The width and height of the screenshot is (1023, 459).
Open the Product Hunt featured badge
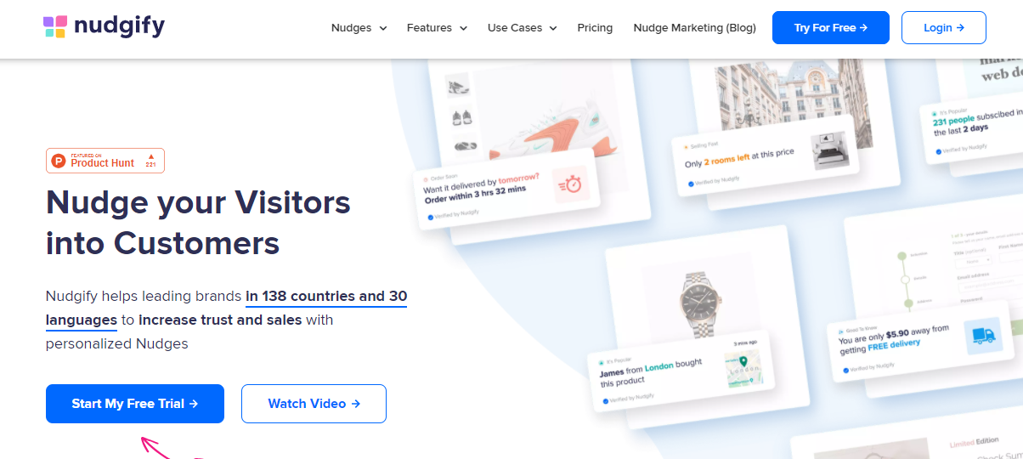coord(105,161)
